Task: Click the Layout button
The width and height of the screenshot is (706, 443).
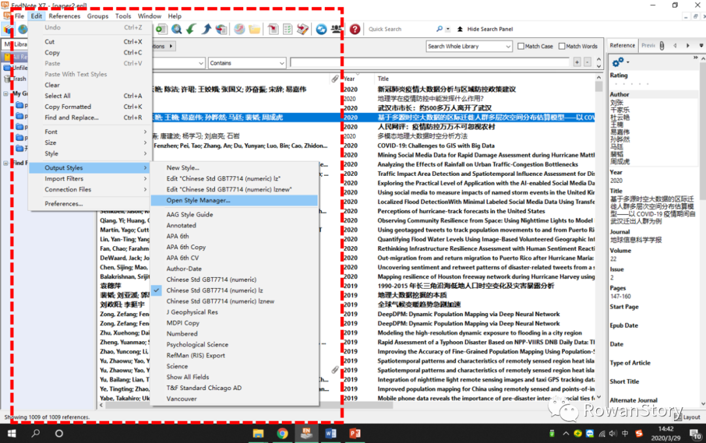Action: pyautogui.click(x=687, y=417)
